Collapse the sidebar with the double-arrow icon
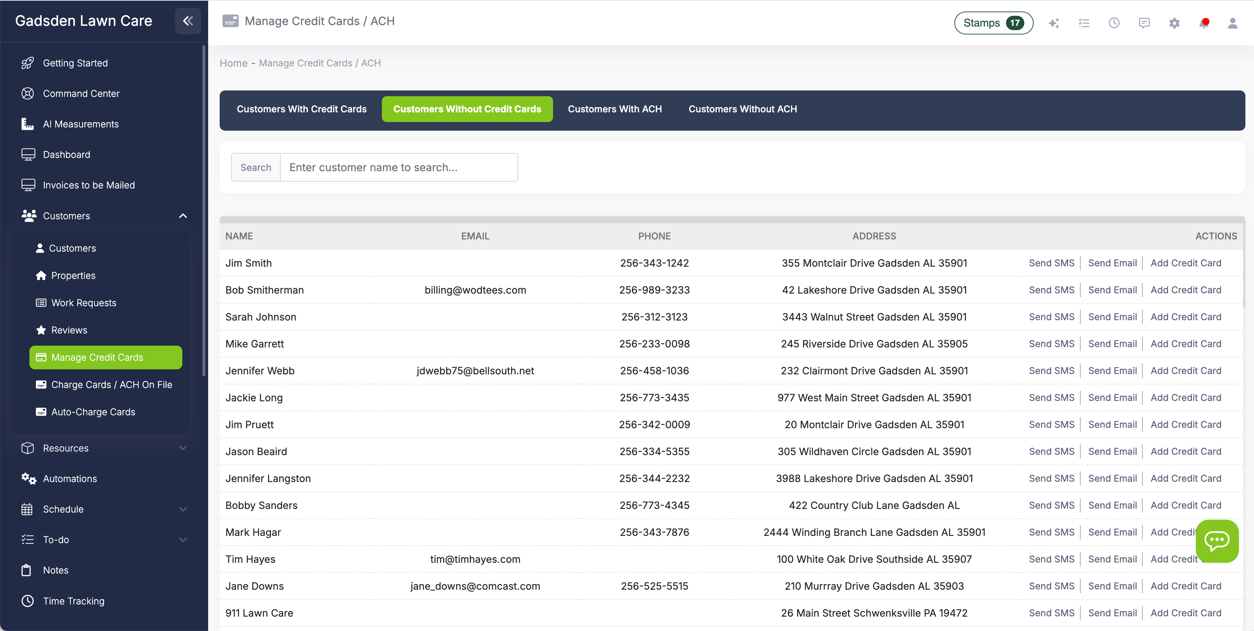The width and height of the screenshot is (1254, 631). coord(188,21)
